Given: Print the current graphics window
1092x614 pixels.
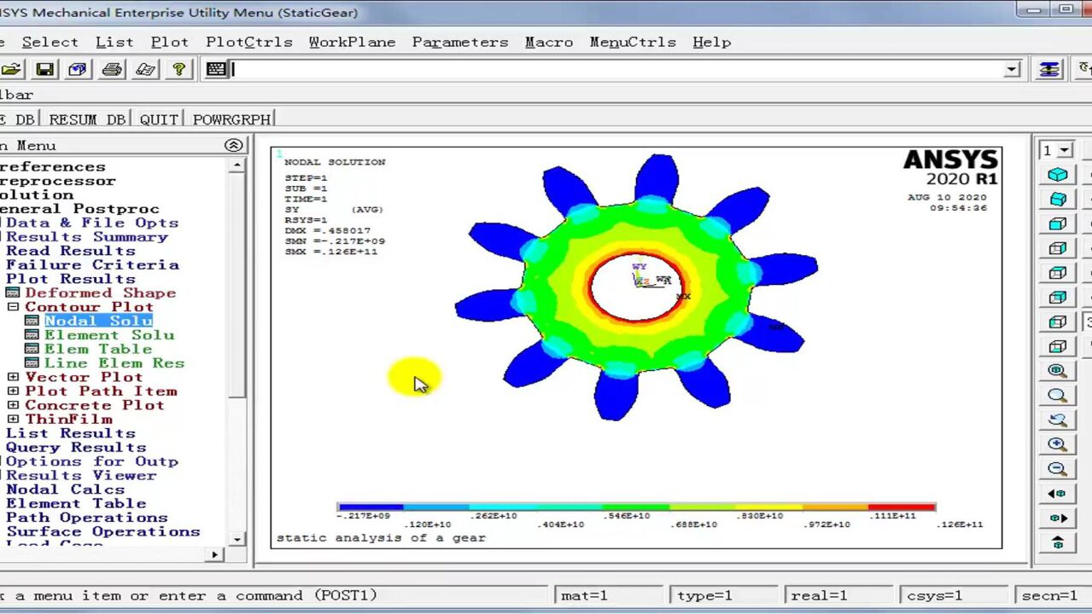Looking at the screenshot, I should [111, 69].
